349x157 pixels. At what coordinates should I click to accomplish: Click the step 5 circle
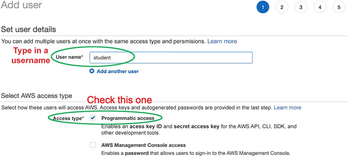[x=339, y=7]
